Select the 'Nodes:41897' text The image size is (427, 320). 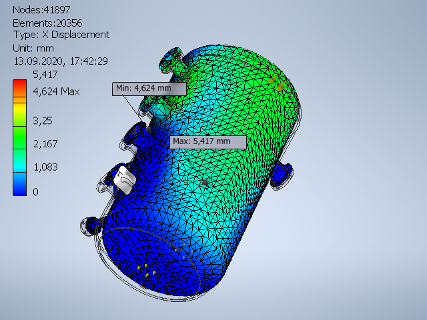(x=41, y=10)
